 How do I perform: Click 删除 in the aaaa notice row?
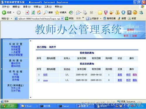(135, 80)
